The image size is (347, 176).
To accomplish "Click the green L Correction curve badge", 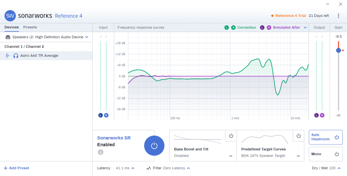I will 226,27.
